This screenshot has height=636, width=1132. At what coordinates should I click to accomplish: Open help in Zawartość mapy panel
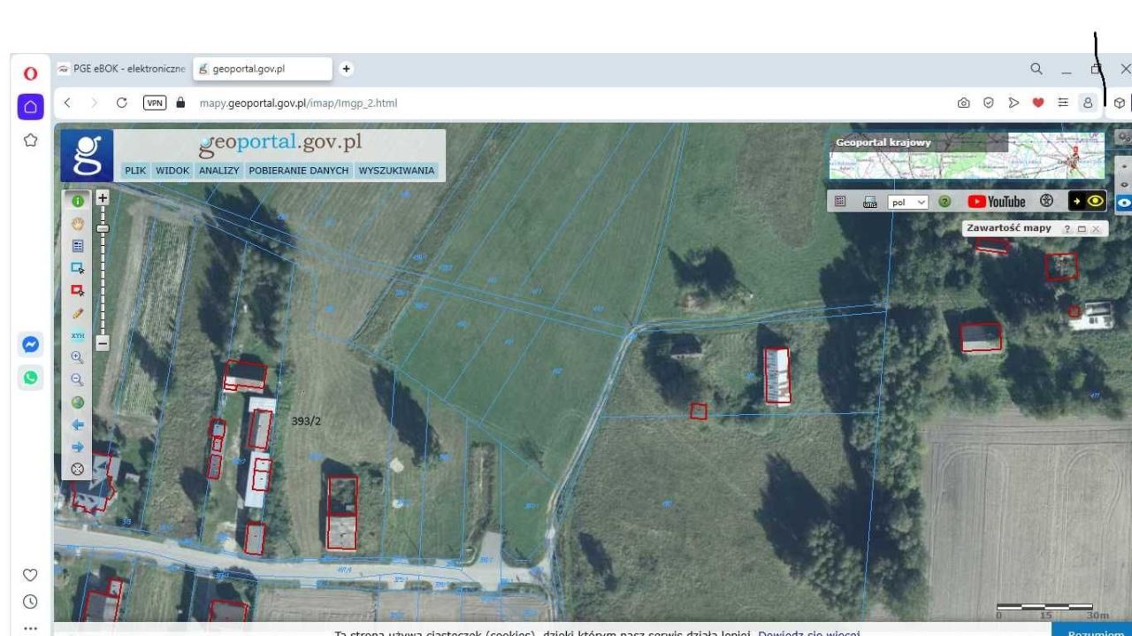coord(1067,229)
